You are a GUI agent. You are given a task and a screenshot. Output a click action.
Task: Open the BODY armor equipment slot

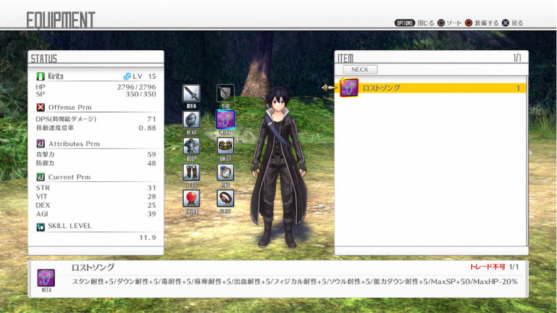click(x=191, y=146)
